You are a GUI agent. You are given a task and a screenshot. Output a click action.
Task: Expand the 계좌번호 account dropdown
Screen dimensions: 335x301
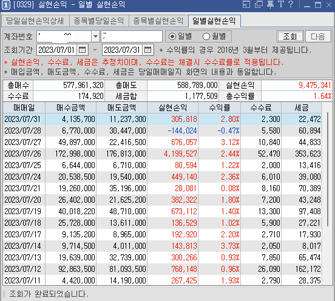click(x=95, y=36)
